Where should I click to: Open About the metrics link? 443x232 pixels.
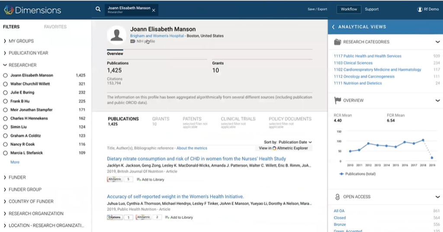point(192,148)
